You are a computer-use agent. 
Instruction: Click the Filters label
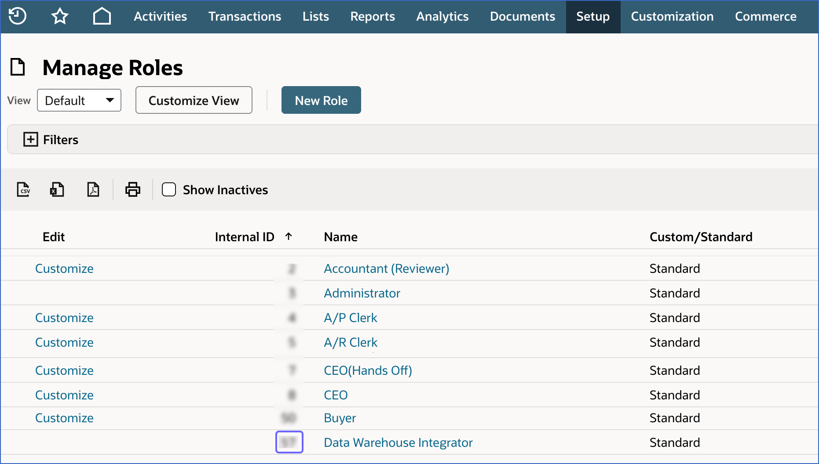[61, 140]
